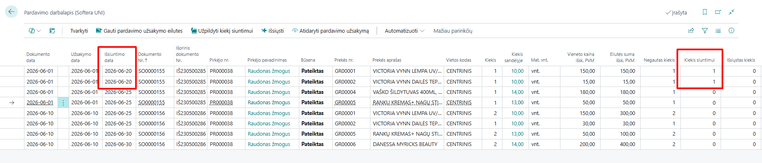Click the edit list icon next to Tvarkyti

[52, 31]
